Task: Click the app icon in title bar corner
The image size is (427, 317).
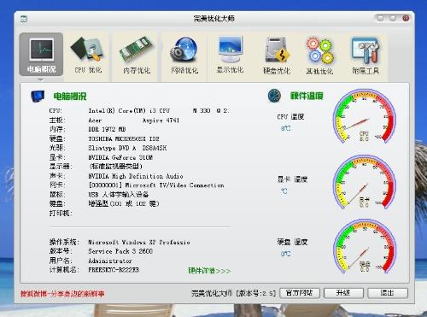Action: click(x=24, y=19)
